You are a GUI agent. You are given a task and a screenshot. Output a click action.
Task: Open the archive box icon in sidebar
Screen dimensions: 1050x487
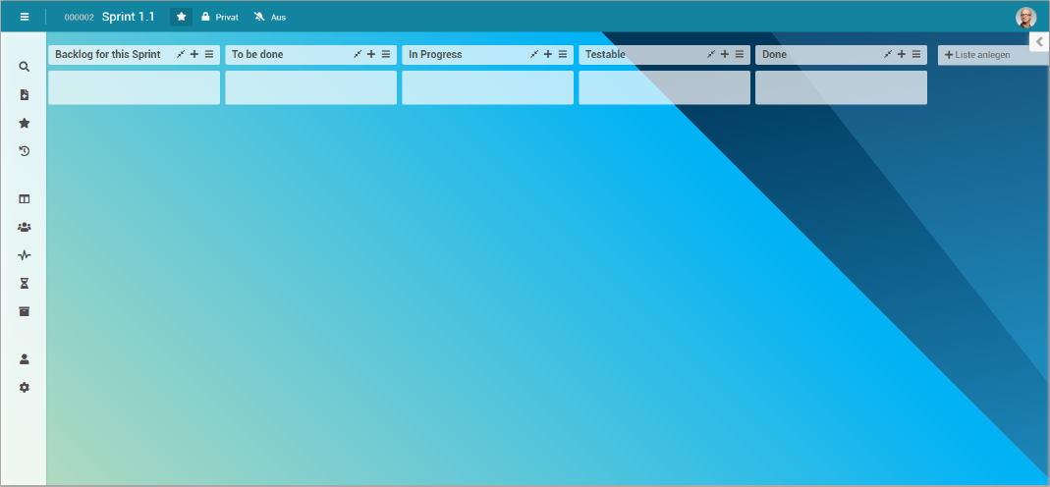tap(25, 311)
